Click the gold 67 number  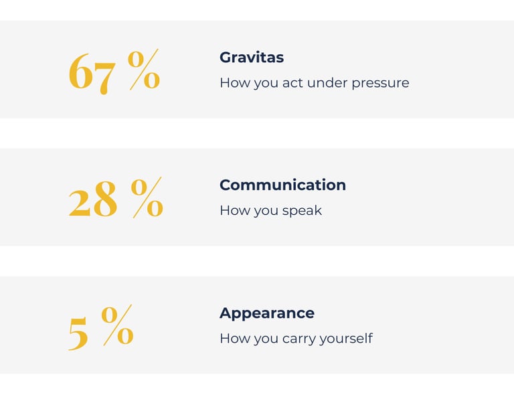[92, 72]
